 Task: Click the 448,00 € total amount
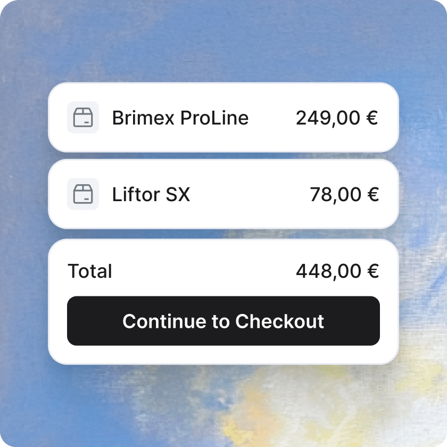pos(337,271)
